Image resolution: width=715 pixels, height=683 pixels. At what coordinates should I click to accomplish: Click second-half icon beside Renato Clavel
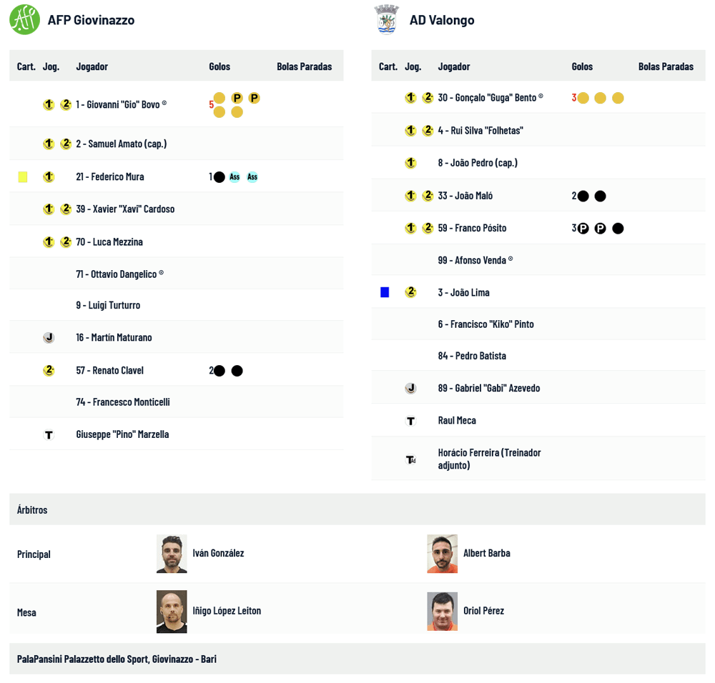49,370
